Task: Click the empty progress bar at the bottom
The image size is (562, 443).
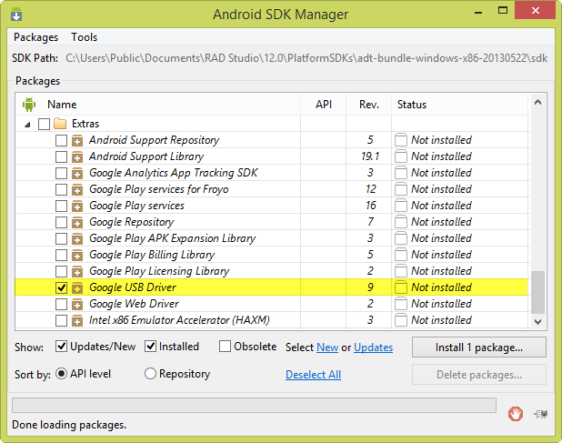Action: coord(254,405)
